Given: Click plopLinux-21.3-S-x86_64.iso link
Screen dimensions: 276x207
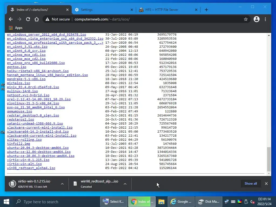Looking at the screenshot, I should [33, 103].
